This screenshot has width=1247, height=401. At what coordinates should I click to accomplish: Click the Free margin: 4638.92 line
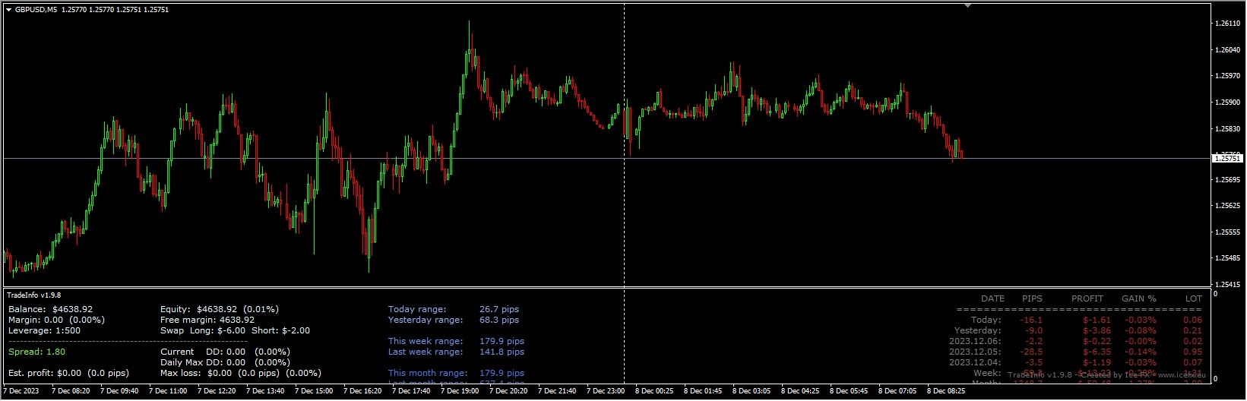click(x=207, y=320)
